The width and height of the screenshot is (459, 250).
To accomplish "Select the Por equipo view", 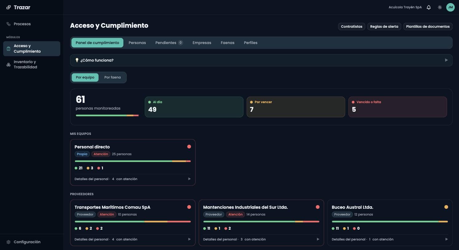I will tap(85, 77).
